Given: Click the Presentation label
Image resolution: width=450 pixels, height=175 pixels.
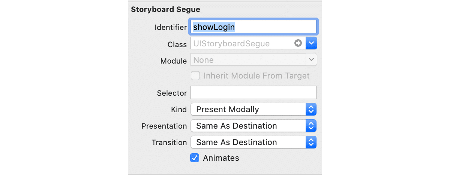Looking at the screenshot, I should click(x=164, y=126).
